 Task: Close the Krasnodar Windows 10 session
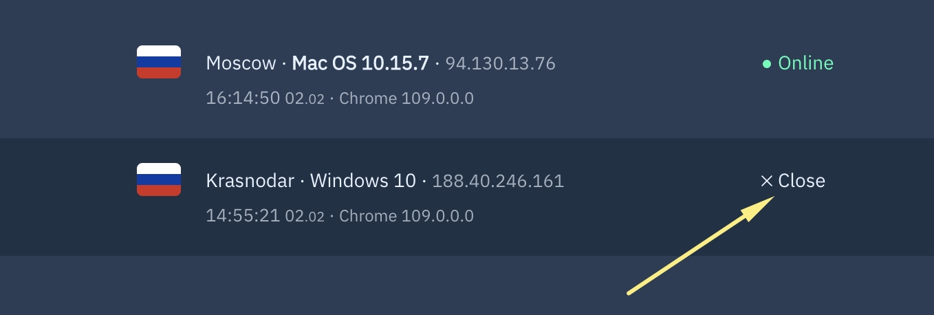coord(793,181)
